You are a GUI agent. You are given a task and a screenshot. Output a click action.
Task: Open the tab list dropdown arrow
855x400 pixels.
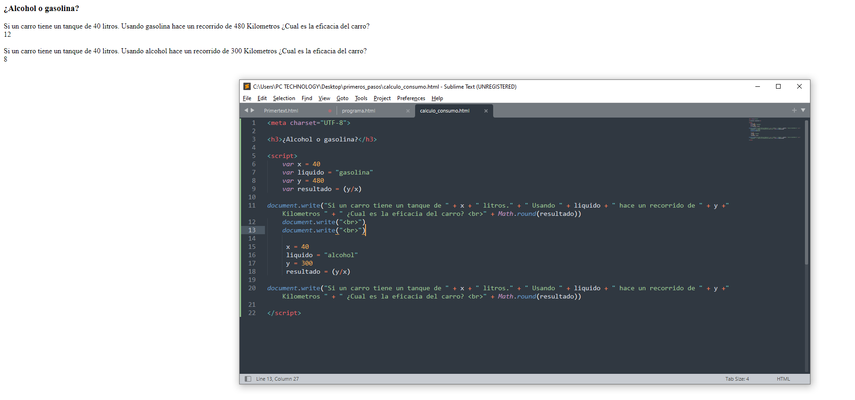[x=803, y=110]
